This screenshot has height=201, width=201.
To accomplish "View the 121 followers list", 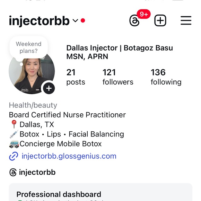I will [118, 77].
